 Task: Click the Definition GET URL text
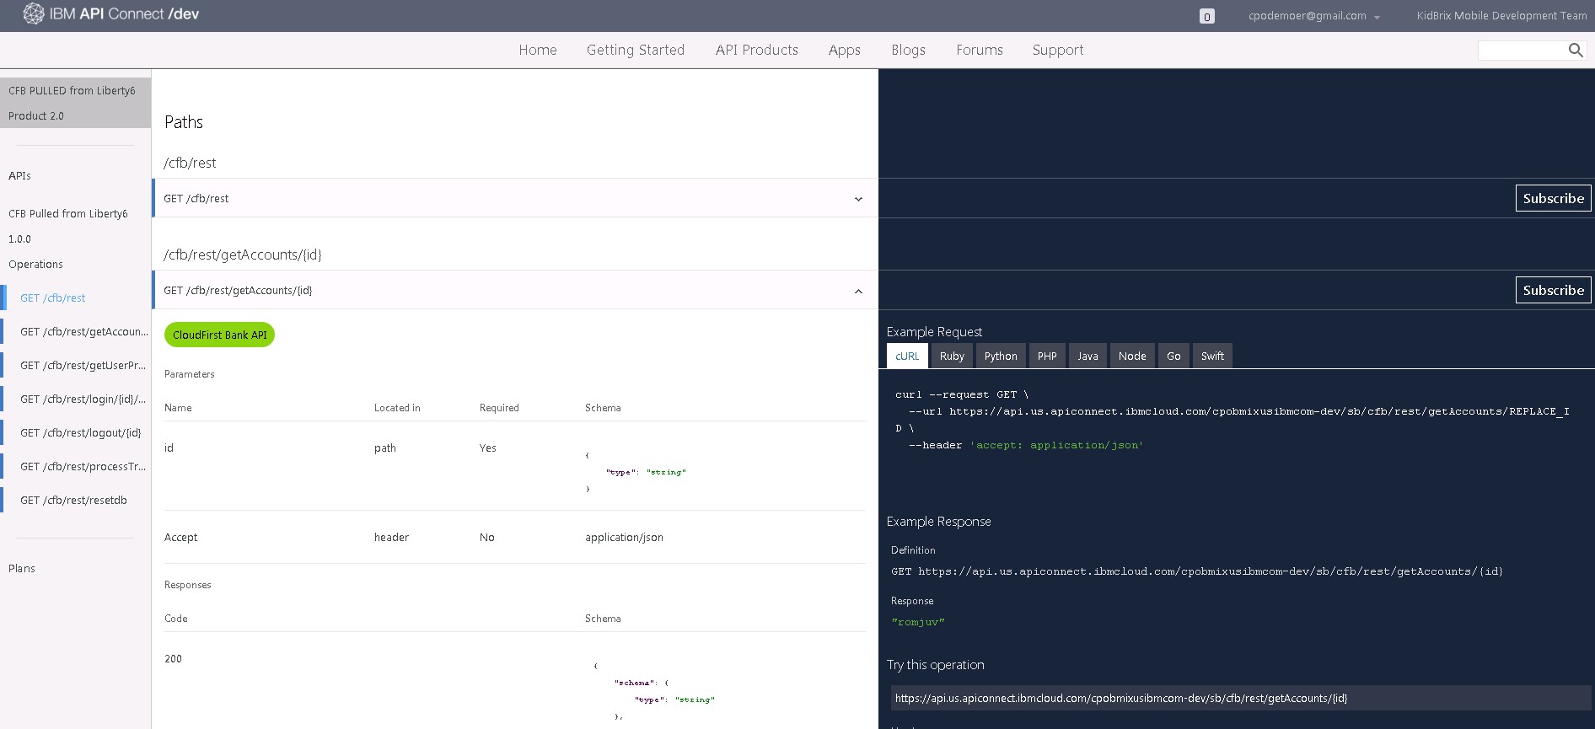pyautogui.click(x=1196, y=571)
